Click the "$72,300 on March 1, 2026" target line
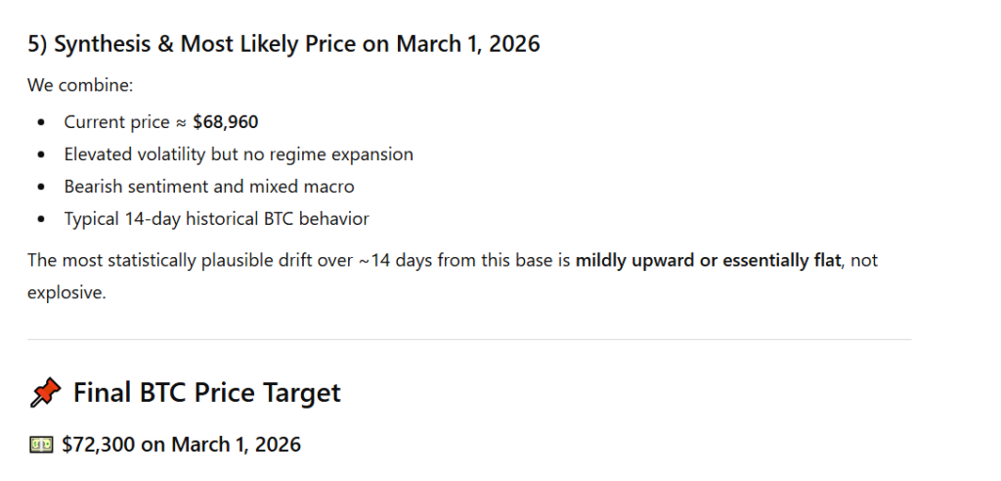Viewport: 1001px width, 481px height. pyautogui.click(x=181, y=445)
